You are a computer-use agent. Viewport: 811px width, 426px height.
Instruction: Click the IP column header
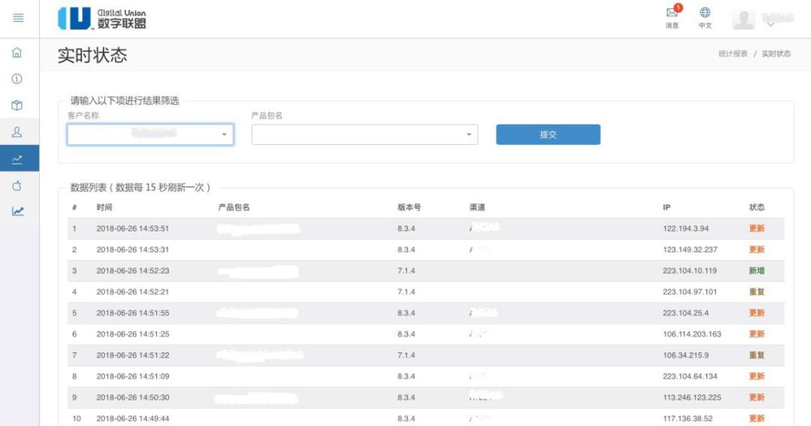point(667,207)
